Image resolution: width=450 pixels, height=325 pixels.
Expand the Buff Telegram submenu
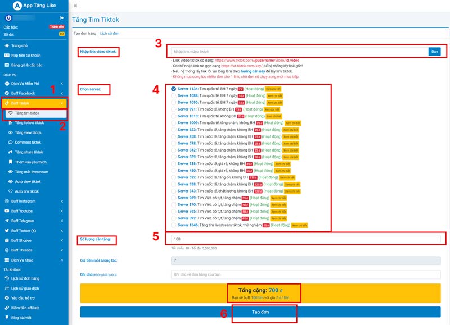pos(62,221)
